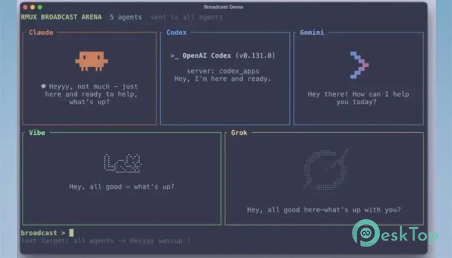Minimize window with yellow button

tap(32, 7)
